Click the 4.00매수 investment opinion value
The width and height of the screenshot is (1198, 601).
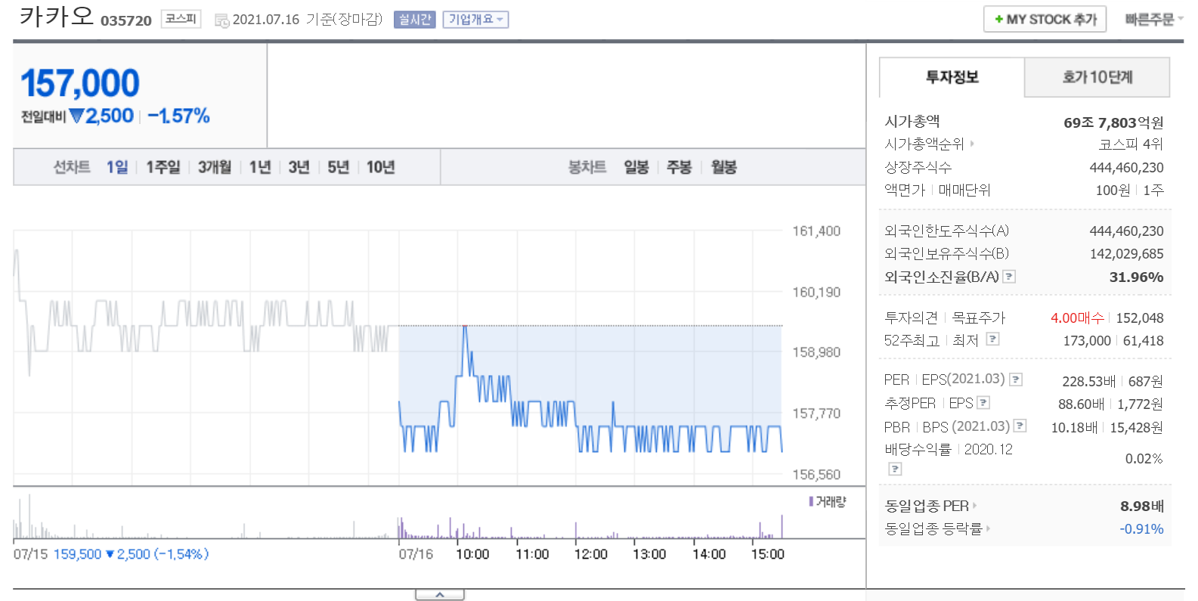[1077, 318]
